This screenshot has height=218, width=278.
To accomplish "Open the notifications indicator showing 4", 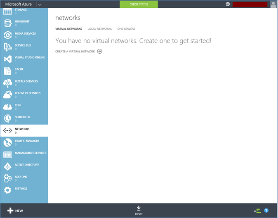I will 257,211.
